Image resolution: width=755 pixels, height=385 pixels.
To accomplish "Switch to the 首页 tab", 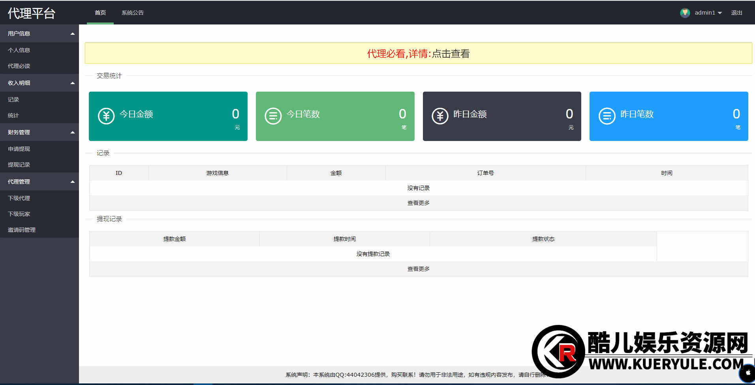I will pyautogui.click(x=100, y=13).
